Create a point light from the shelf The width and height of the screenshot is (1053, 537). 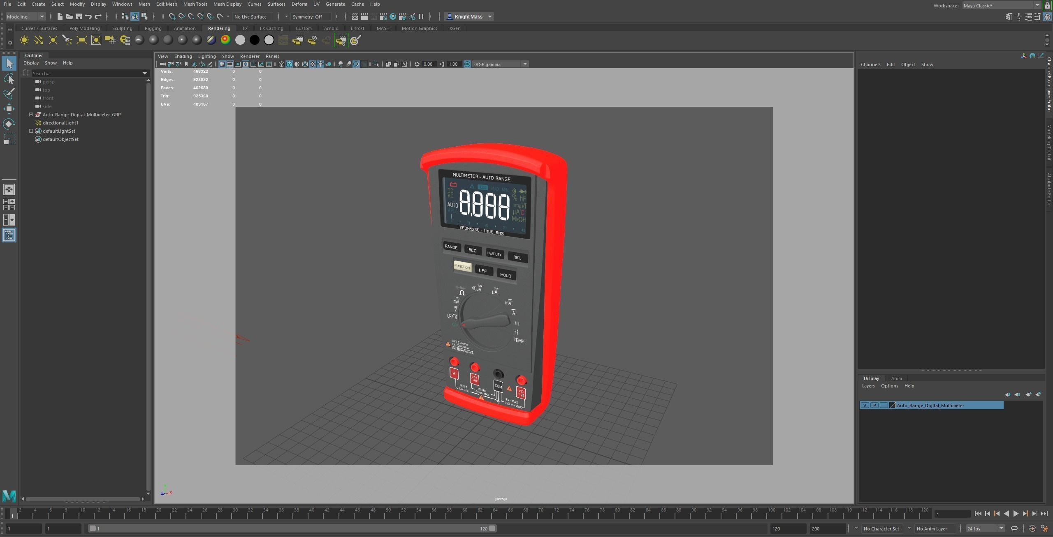[53, 40]
